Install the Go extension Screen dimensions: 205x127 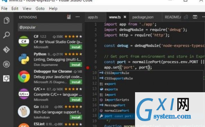point(76,117)
